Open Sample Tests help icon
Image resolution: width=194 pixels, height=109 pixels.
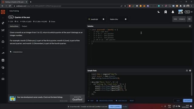pos(190,71)
